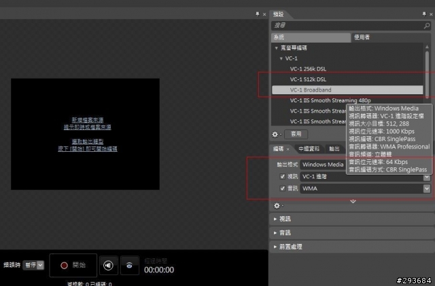Switch to the 系統 presets tab
435x286 pixels.
coord(311,37)
